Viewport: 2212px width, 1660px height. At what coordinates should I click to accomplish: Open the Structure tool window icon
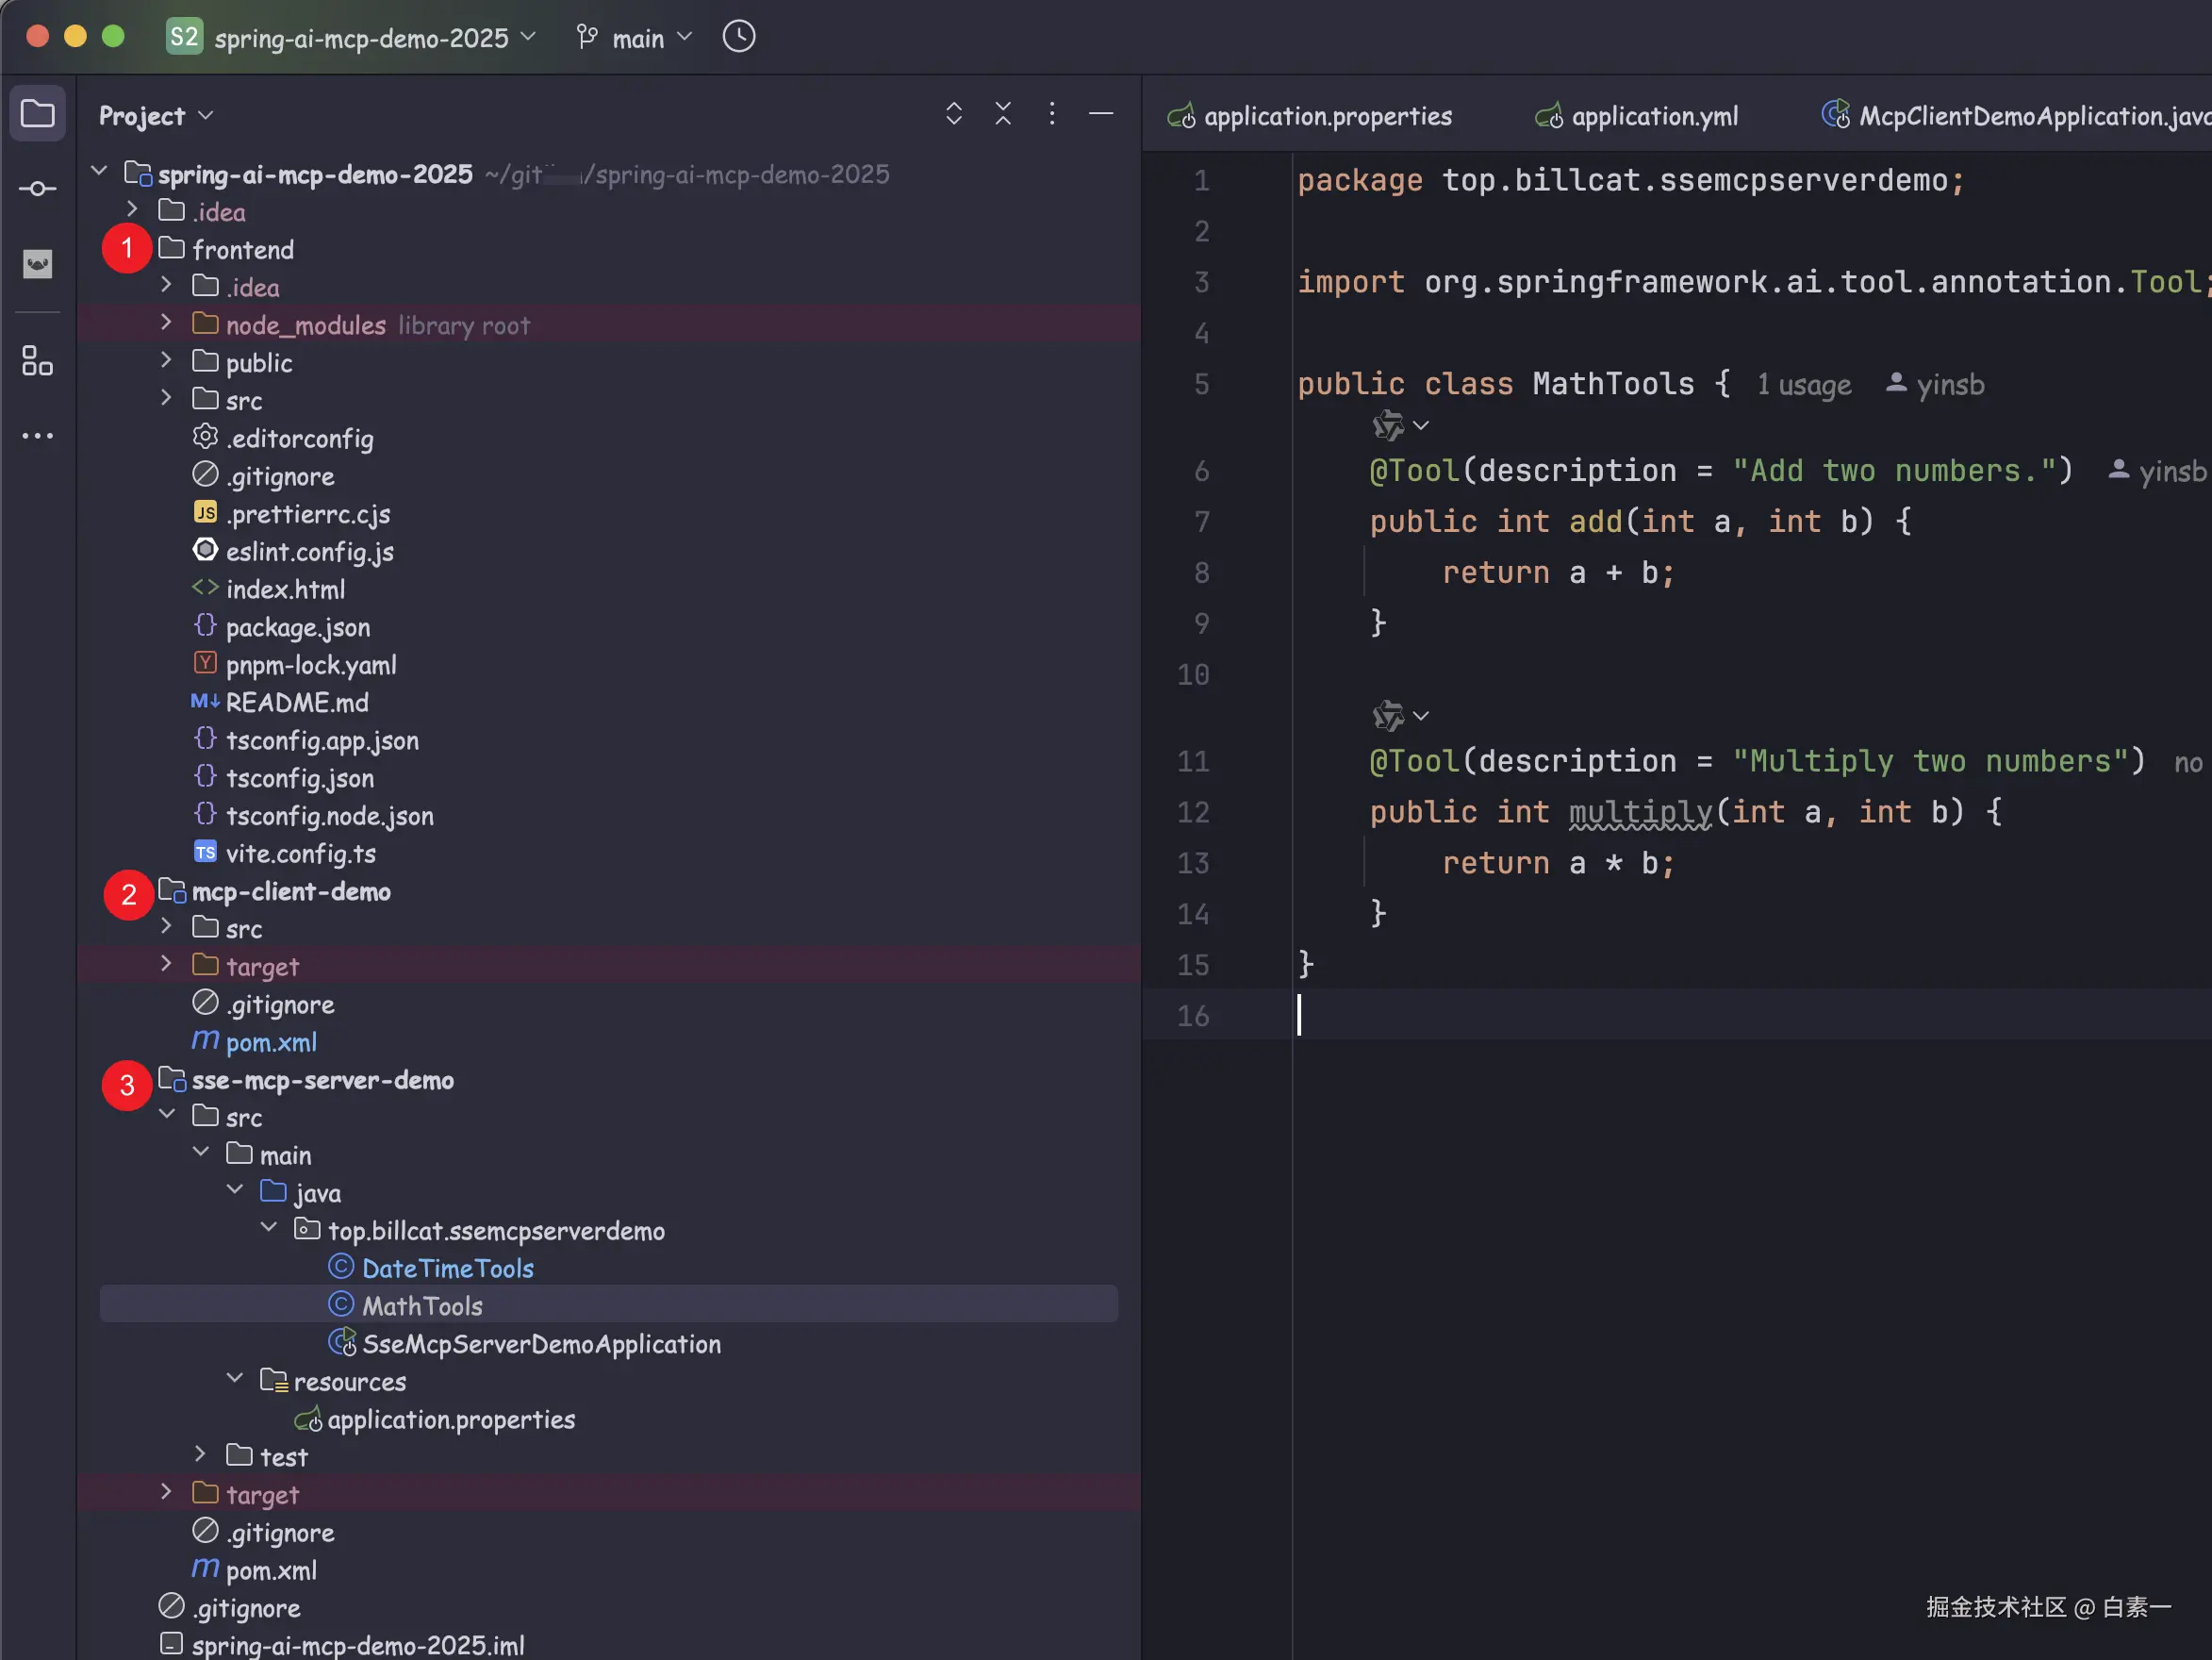(38, 360)
